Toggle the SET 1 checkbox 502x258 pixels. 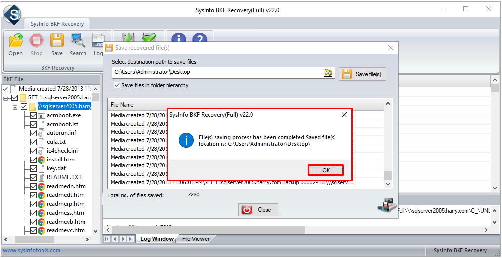point(15,97)
